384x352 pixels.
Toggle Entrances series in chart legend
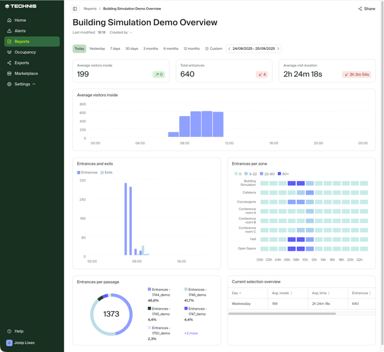[87, 172]
